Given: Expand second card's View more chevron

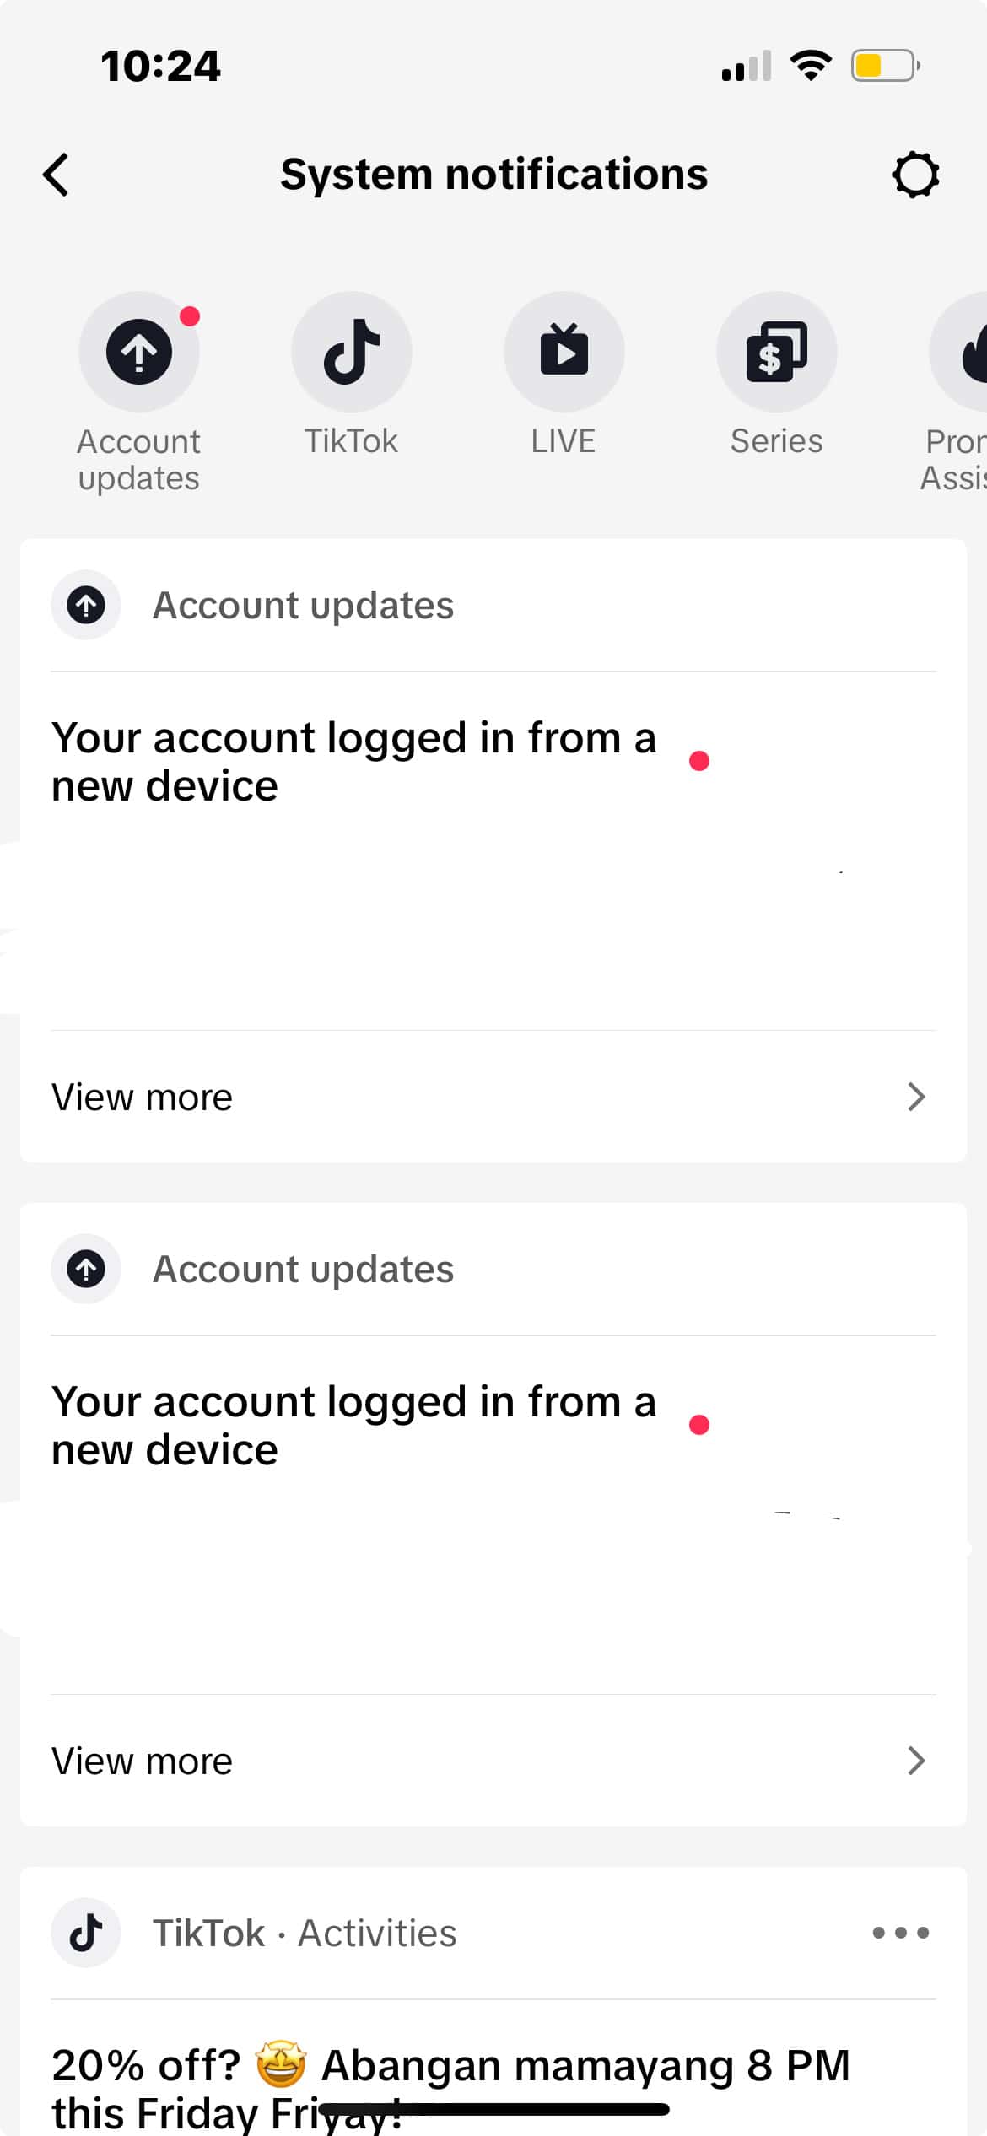Looking at the screenshot, I should point(916,1761).
